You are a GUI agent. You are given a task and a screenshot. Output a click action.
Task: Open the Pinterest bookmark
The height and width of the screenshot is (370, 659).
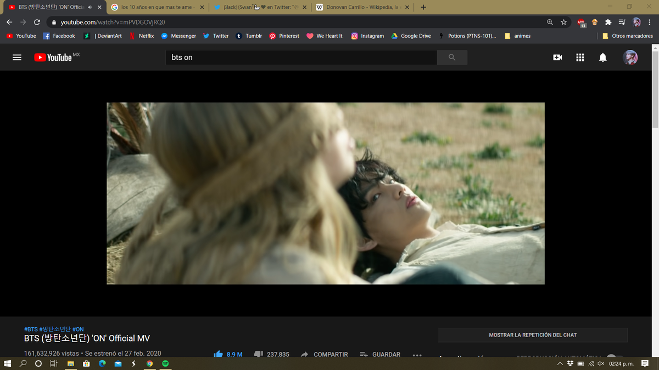coord(284,36)
